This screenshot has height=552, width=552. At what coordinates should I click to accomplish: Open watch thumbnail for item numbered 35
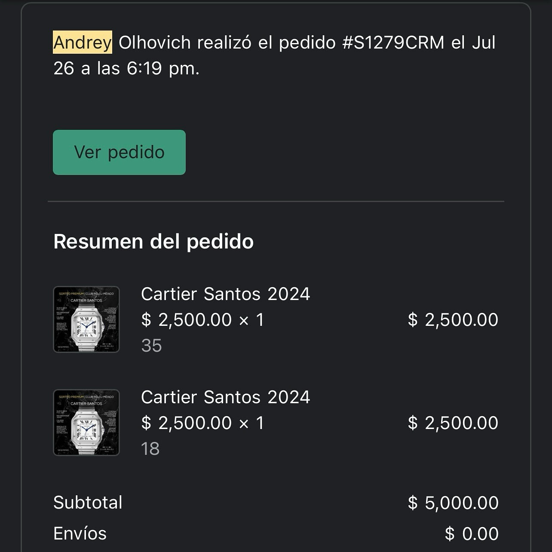click(x=86, y=319)
